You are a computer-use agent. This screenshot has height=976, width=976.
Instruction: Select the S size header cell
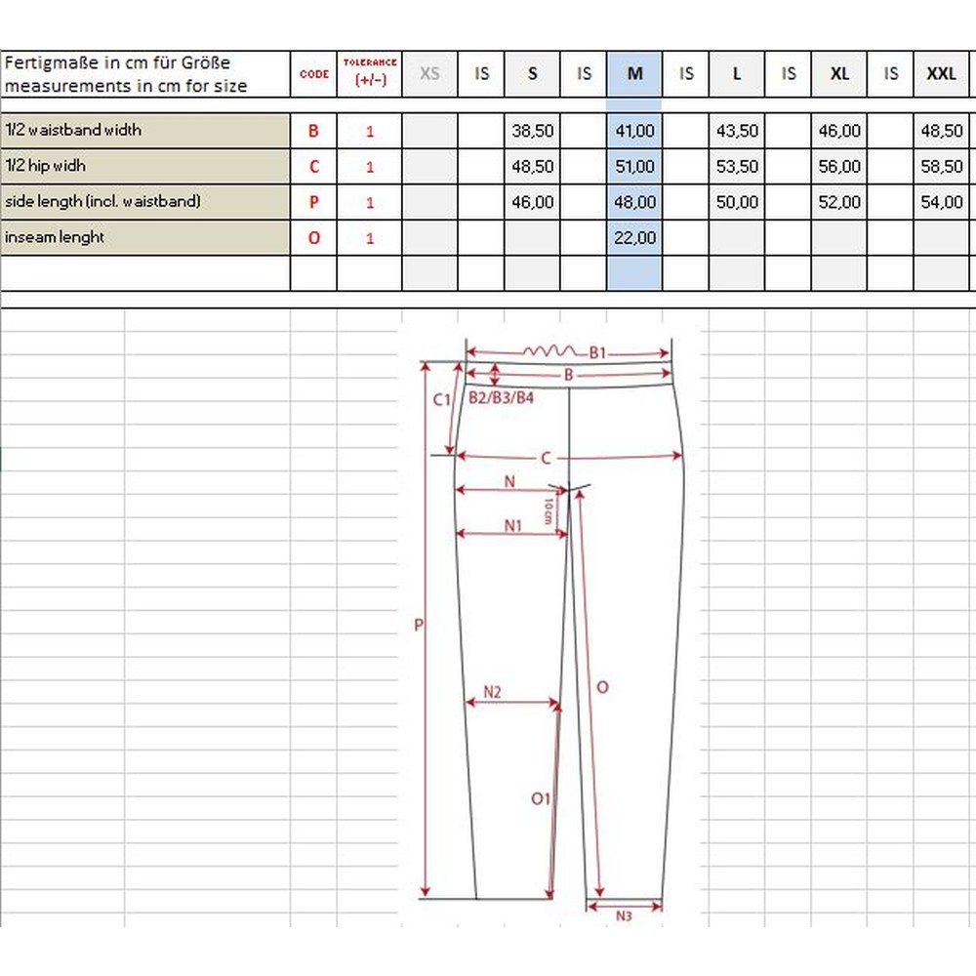pos(532,74)
